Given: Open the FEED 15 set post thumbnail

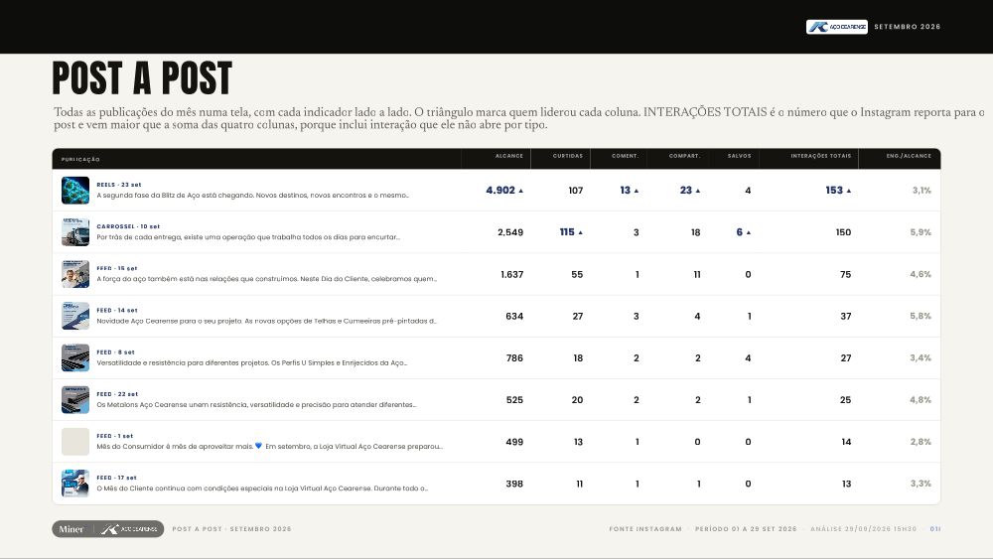Looking at the screenshot, I should (75, 273).
